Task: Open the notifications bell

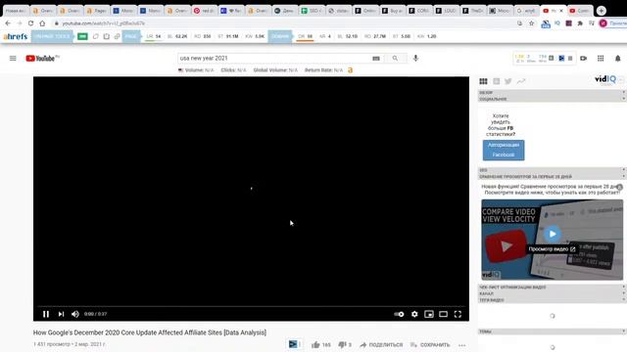Action: pyautogui.click(x=618, y=59)
